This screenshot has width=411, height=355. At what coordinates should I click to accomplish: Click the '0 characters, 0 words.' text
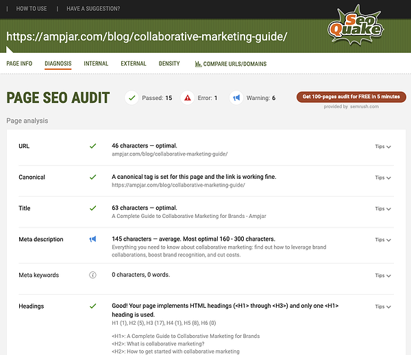click(x=140, y=275)
